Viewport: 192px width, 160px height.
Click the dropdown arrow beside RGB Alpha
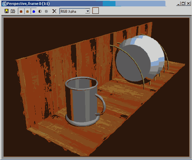[x=87, y=11]
